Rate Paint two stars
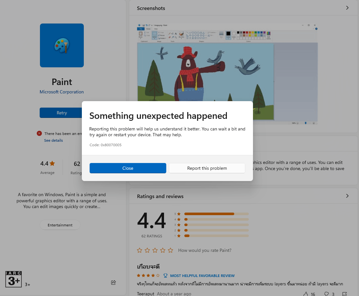The height and width of the screenshot is (296, 359). (147, 250)
